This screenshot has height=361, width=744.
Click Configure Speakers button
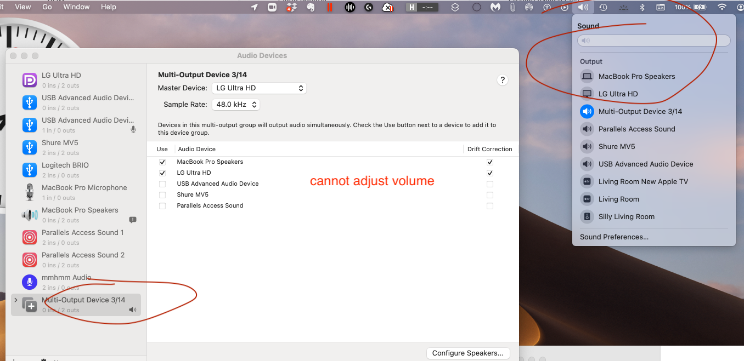click(x=468, y=353)
